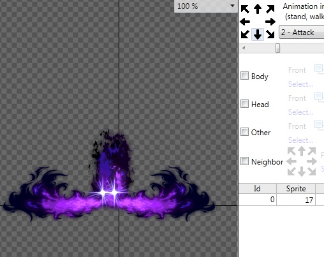Select the right direction arrow
This screenshot has width=324, height=257.
click(270, 22)
